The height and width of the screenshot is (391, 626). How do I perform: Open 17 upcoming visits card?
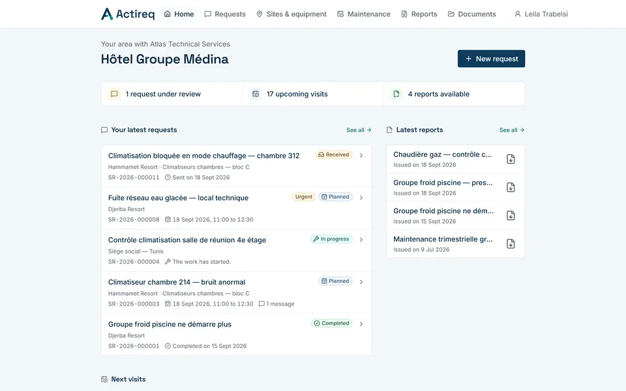point(312,94)
